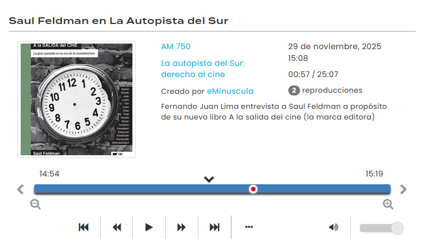
Task: Open the eMinuscula creator profile link
Action: pos(230,91)
